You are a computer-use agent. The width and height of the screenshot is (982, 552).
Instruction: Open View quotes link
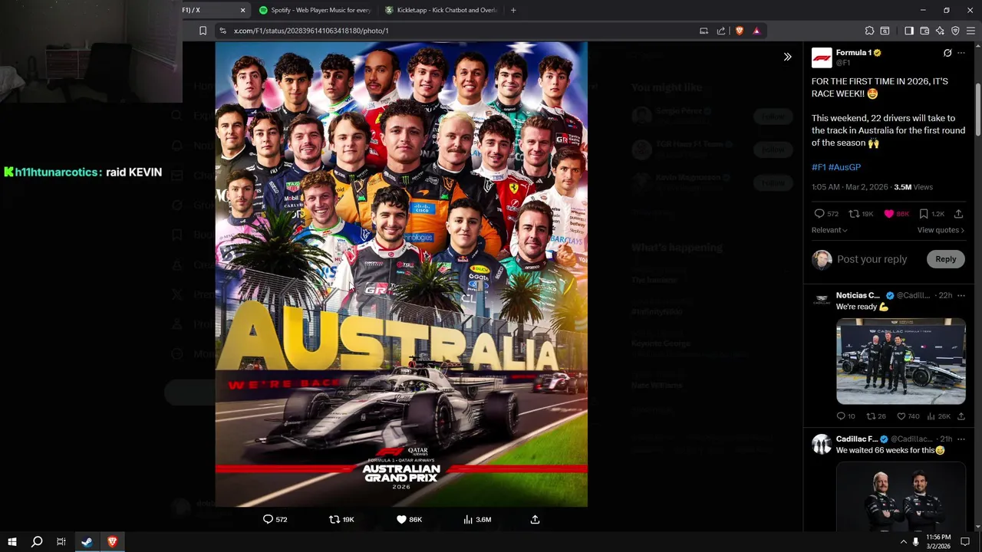tap(941, 230)
